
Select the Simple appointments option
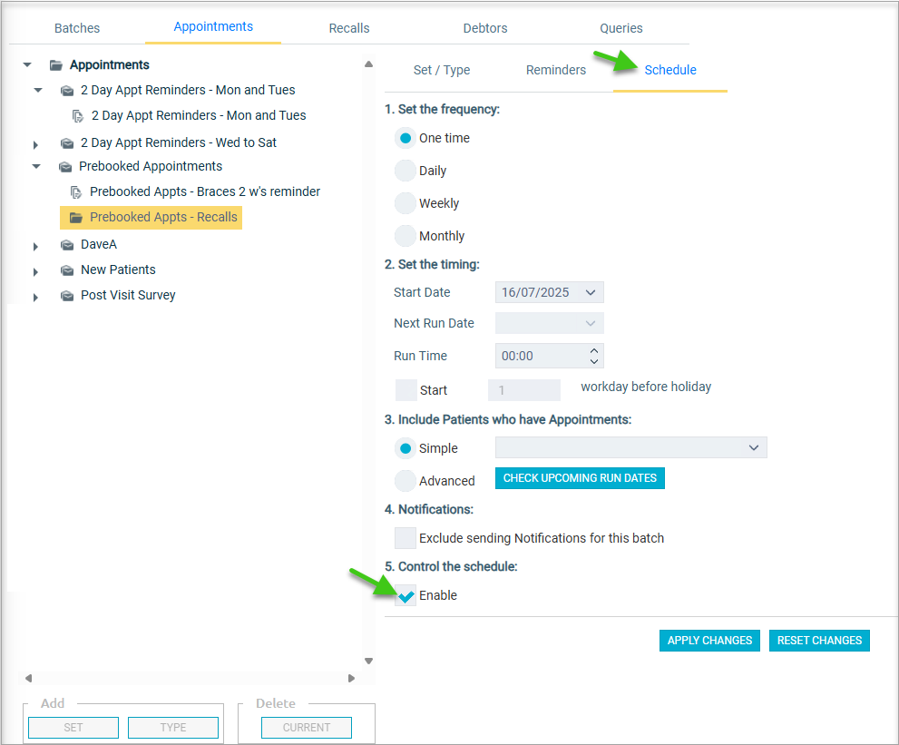(406, 448)
